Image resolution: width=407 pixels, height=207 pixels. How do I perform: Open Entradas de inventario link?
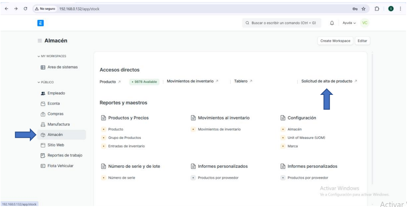[x=127, y=146]
